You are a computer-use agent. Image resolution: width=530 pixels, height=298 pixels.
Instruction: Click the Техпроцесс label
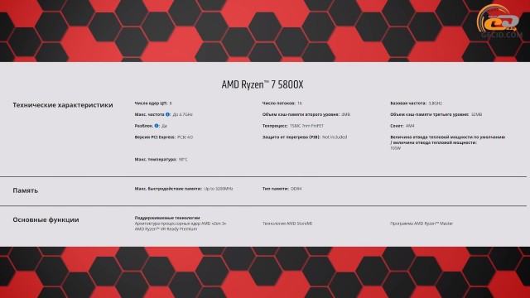(x=275, y=126)
